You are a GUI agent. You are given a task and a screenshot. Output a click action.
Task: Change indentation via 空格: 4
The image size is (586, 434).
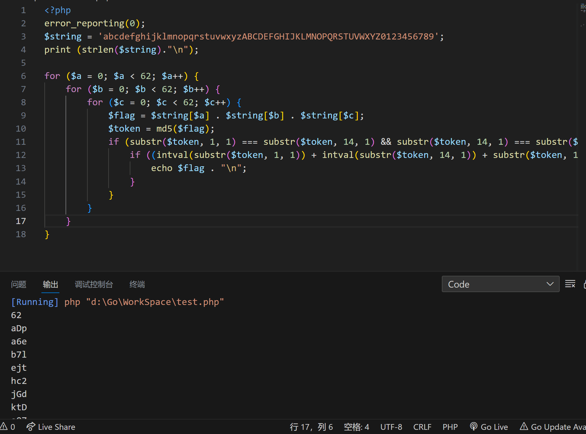[x=356, y=427]
